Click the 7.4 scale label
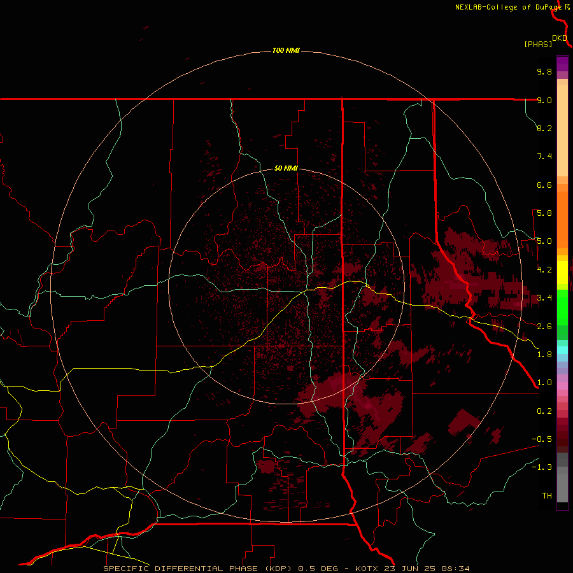The image size is (573, 573). 544,157
